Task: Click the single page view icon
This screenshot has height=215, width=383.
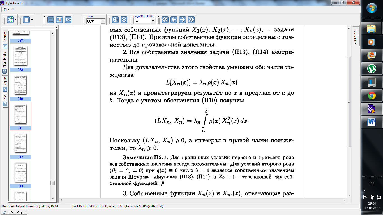Action: click(x=26, y=20)
